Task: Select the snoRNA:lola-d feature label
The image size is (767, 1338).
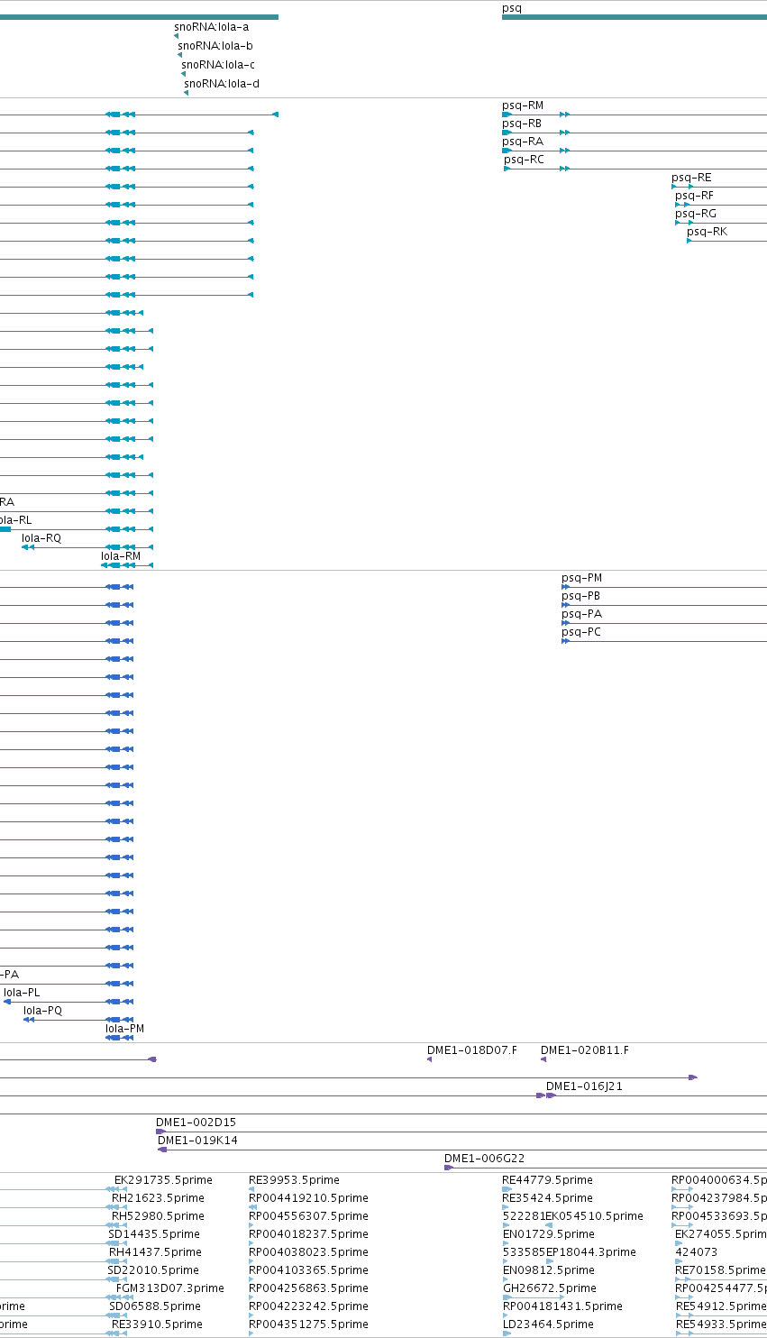Action: (222, 84)
